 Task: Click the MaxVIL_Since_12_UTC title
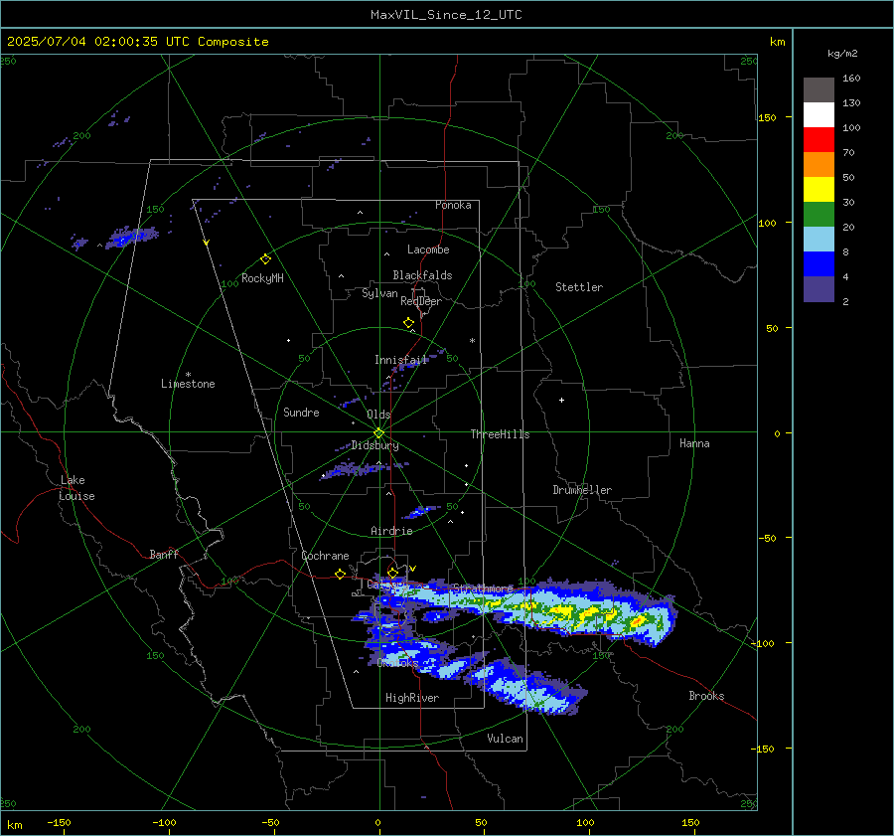[446, 15]
